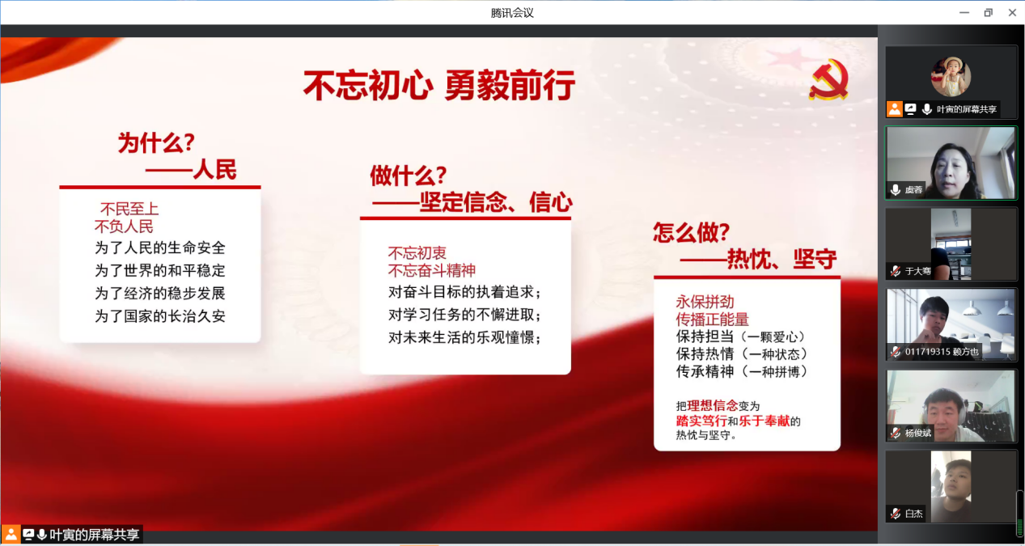
Task: Click the 叶寅的屏幕共享 label at bottom-left
Action: 95,535
